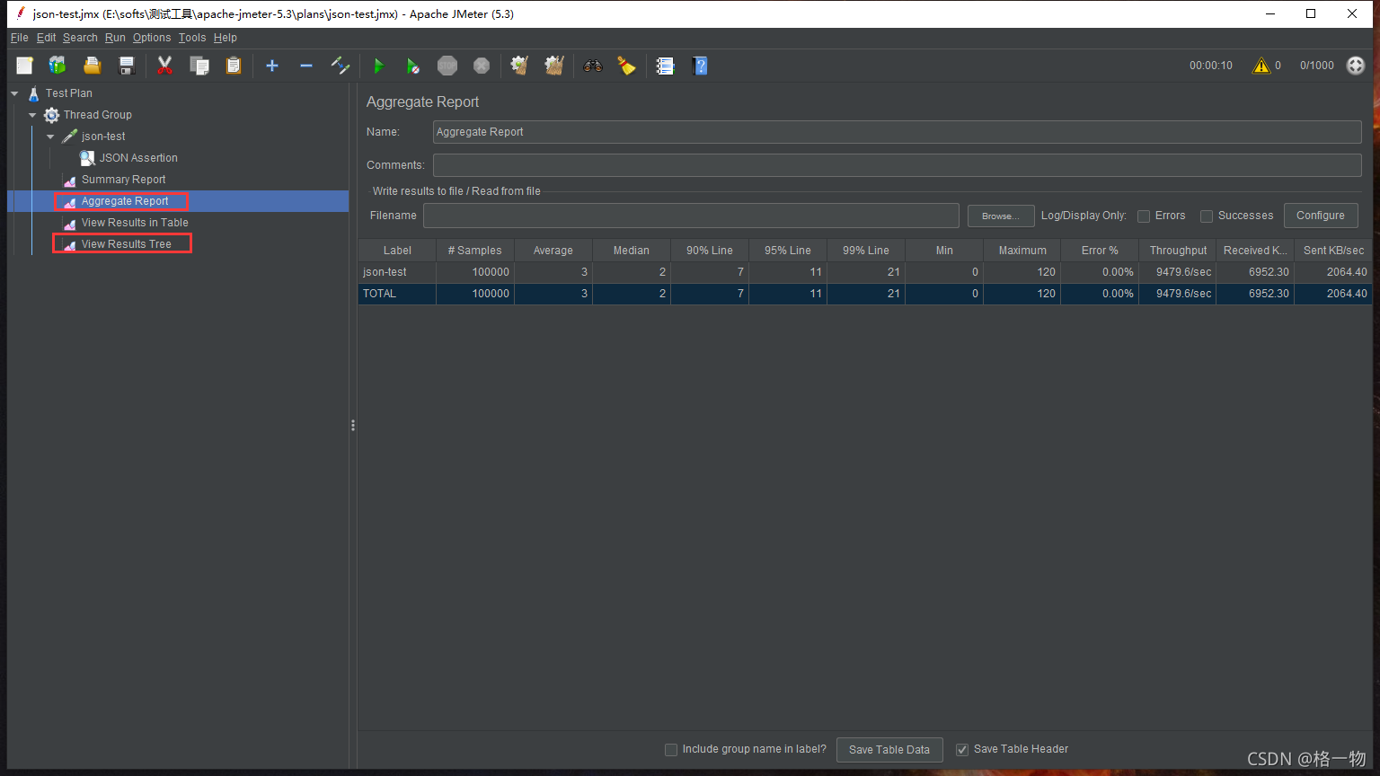
Task: Click the Filename input field
Action: coord(691,216)
